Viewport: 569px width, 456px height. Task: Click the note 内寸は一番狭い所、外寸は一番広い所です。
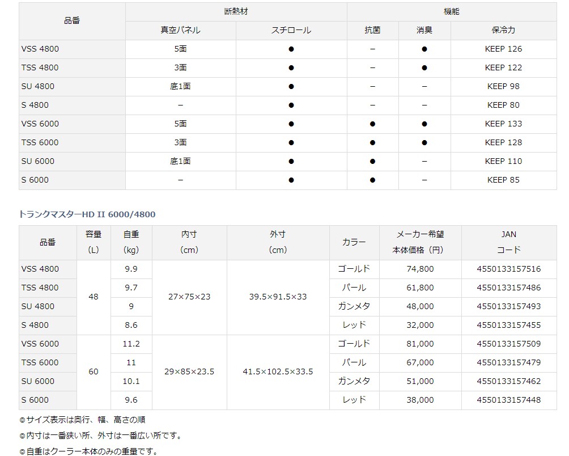click(100, 436)
